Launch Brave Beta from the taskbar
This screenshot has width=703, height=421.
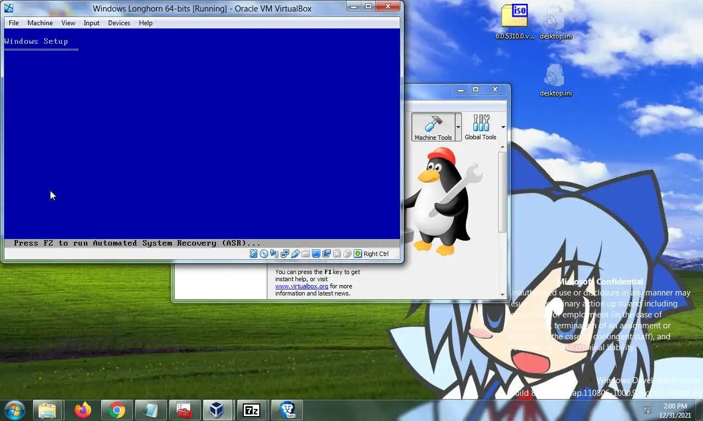click(x=287, y=410)
